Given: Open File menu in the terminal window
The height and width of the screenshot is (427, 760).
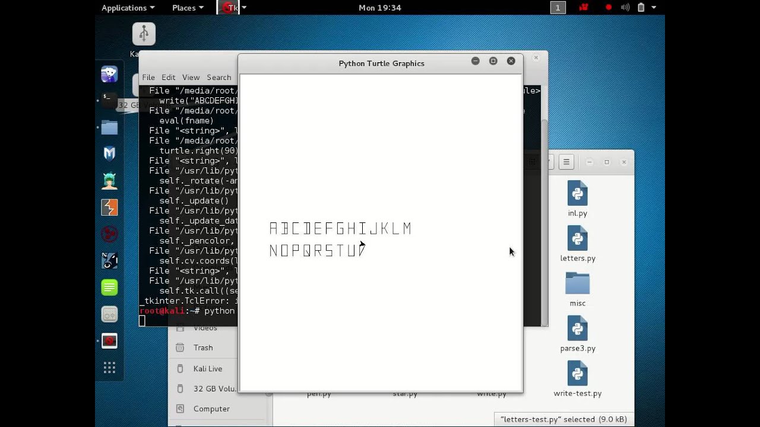Looking at the screenshot, I should [x=148, y=77].
